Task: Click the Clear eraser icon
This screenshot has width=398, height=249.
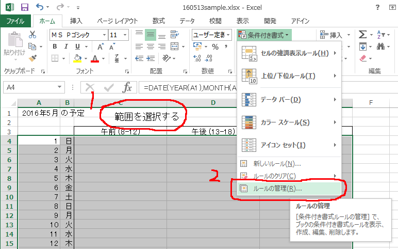Action: coord(363,58)
